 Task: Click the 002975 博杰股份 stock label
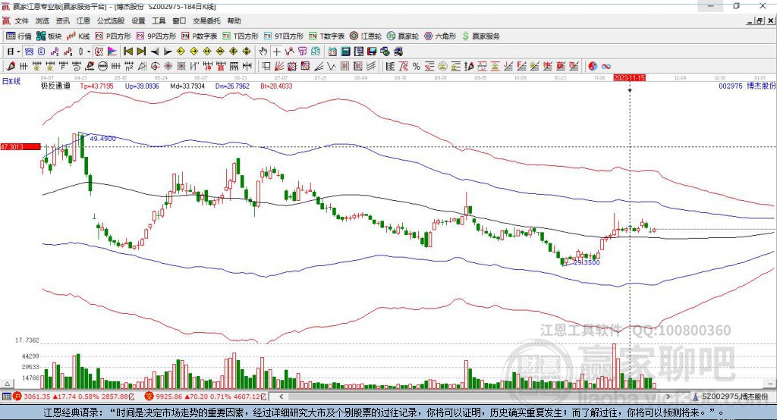(747, 86)
